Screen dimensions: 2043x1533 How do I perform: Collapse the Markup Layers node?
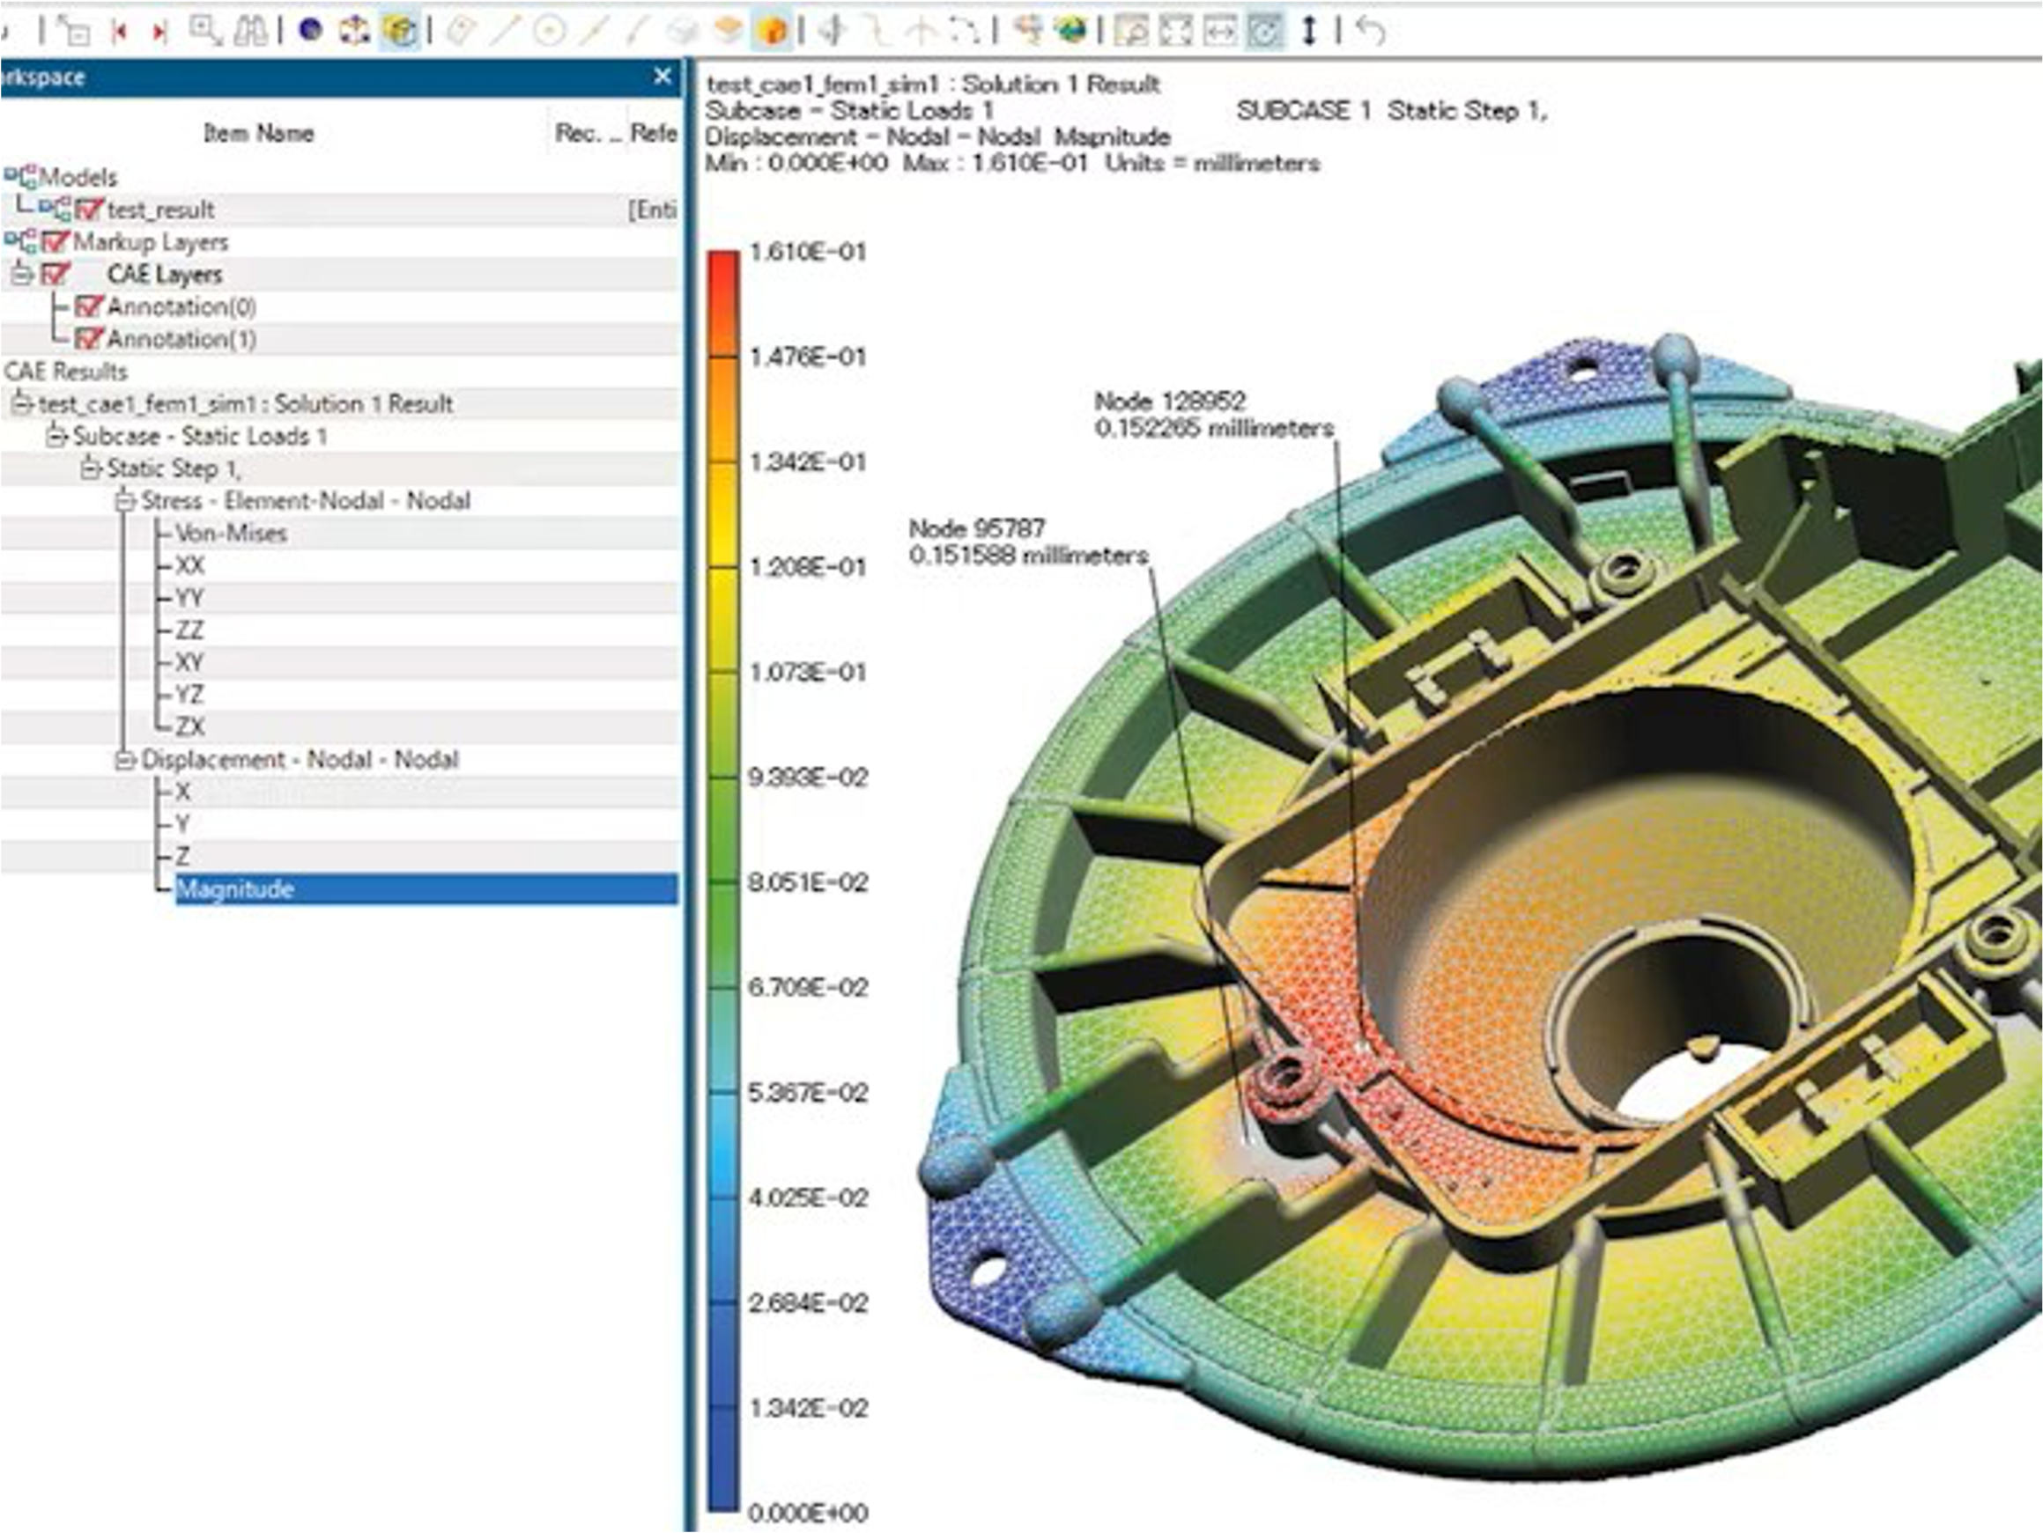(x=20, y=242)
